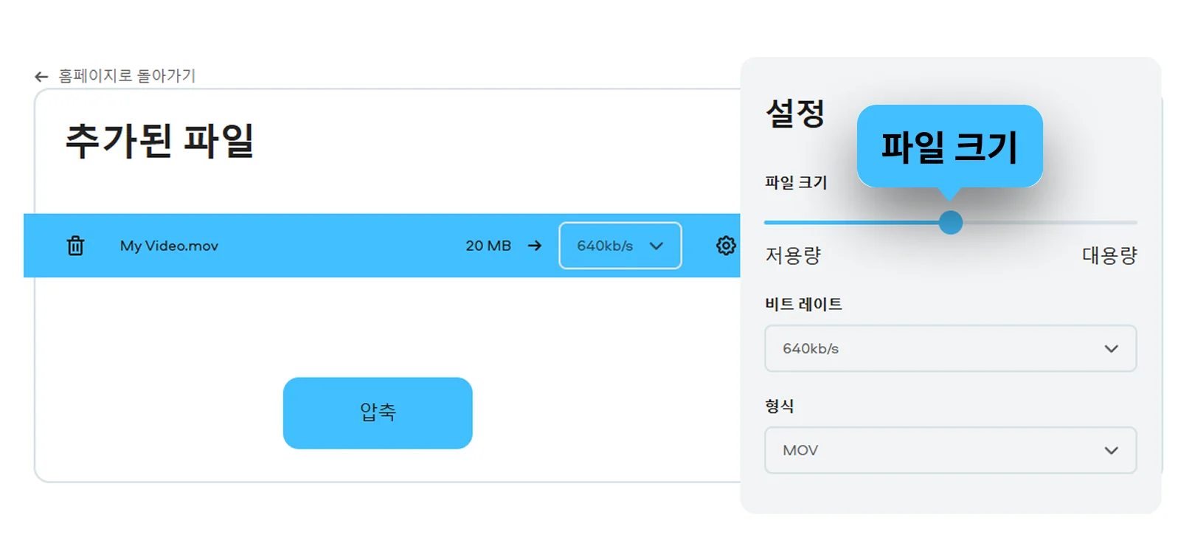Click the 추가된 파일 heading

pyautogui.click(x=159, y=140)
